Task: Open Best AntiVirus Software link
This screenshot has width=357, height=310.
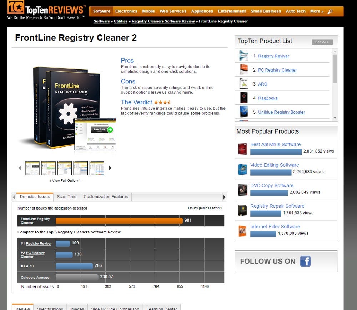Action: click(275, 144)
